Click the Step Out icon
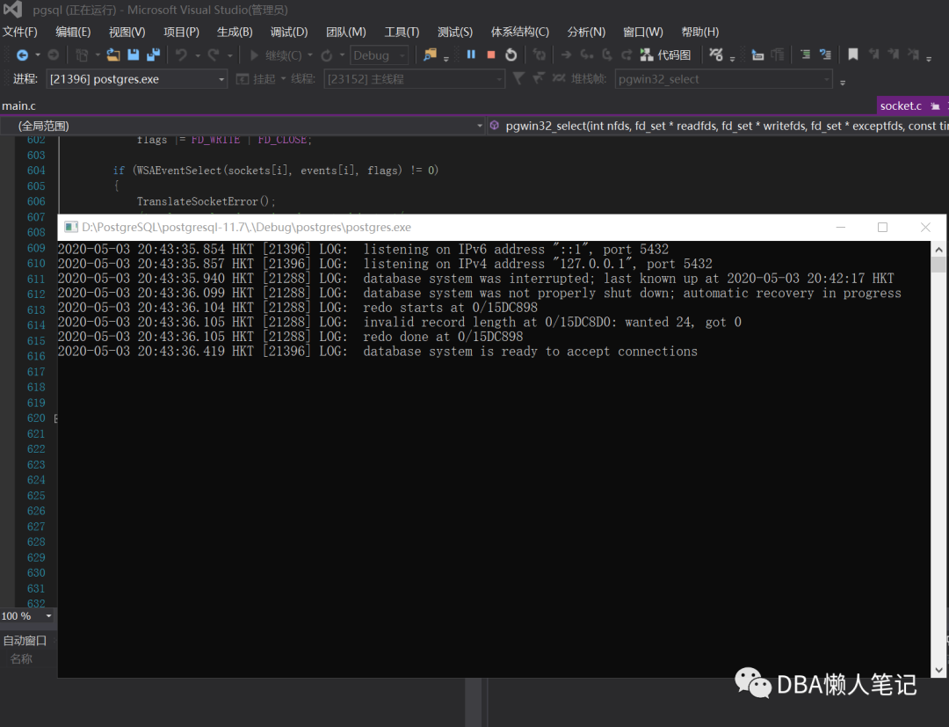 [x=627, y=55]
